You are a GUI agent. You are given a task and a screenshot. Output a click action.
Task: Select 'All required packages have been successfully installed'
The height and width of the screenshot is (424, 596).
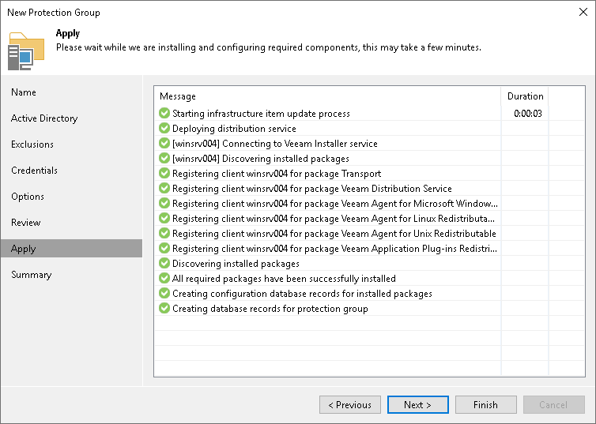point(284,278)
